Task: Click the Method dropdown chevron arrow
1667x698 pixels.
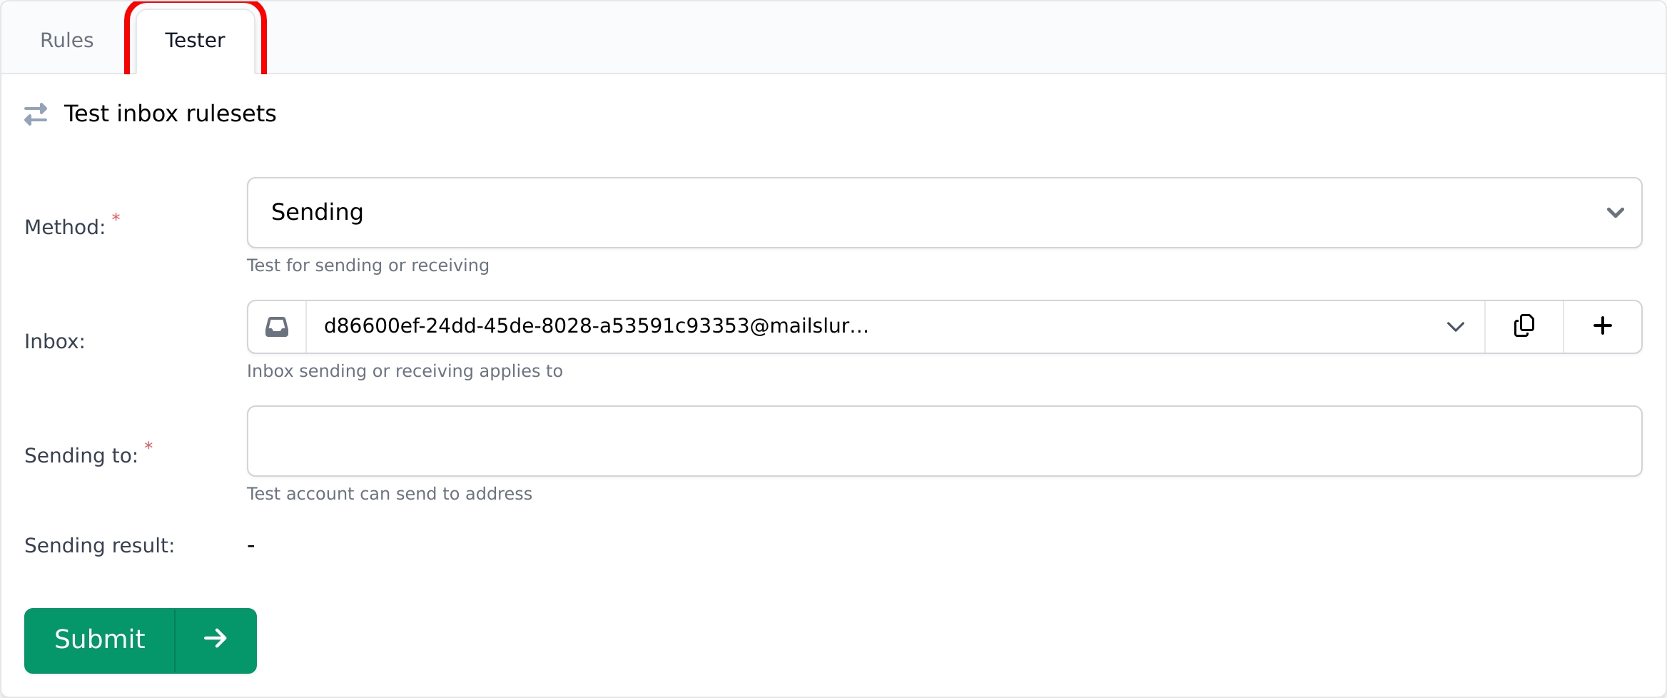Action: coord(1615,213)
